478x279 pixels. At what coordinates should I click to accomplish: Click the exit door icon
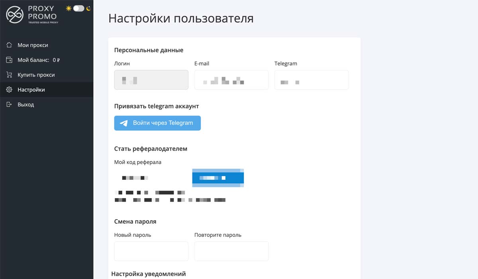[x=9, y=104]
